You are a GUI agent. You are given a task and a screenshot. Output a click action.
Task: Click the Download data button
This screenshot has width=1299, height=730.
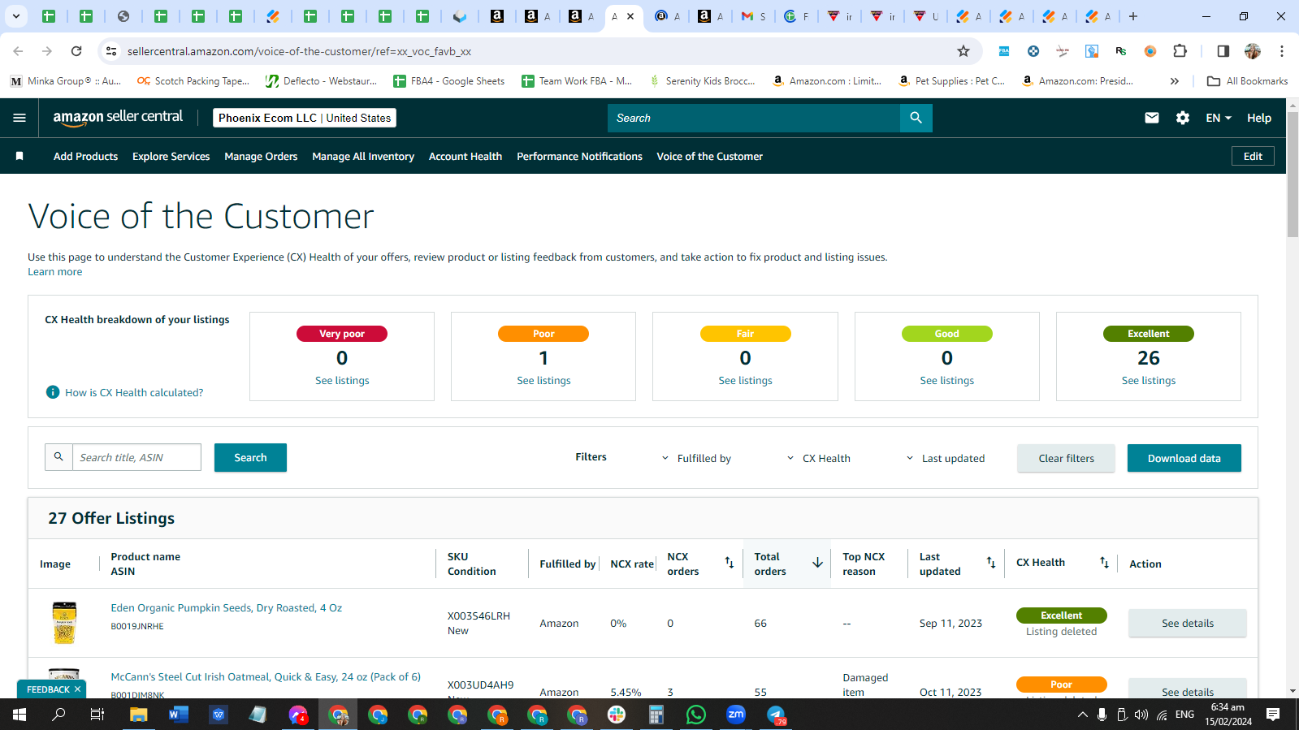[1184, 458]
